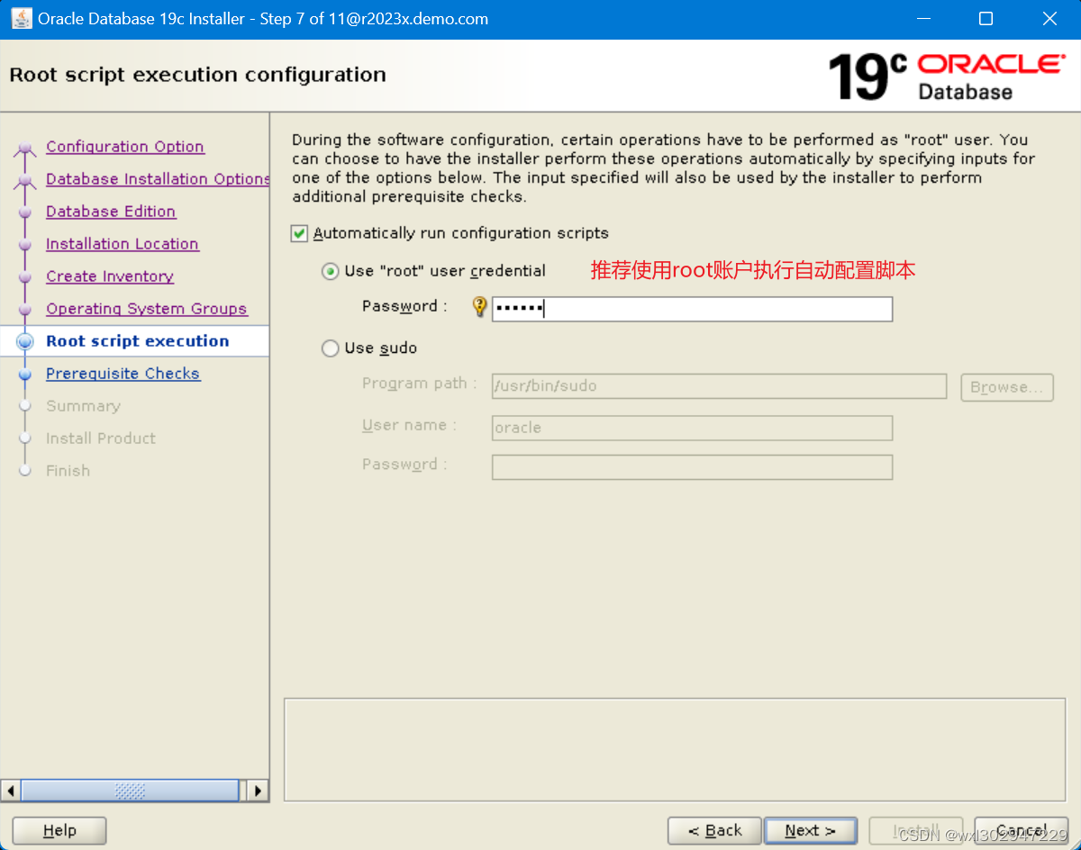The image size is (1081, 850).
Task: Click the empty message pane at bottom
Action: [675, 749]
